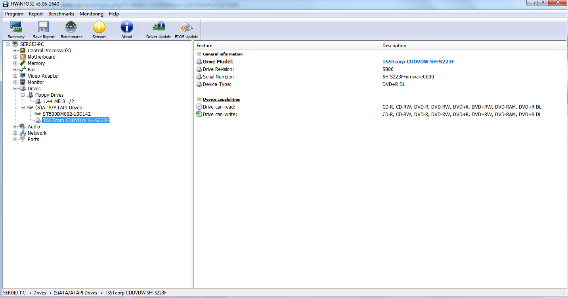Click the Bus tree icon
This screenshot has width=568, height=298.
point(23,70)
